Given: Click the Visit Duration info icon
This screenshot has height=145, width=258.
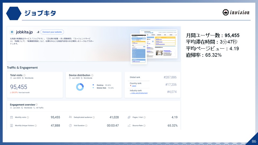Looking at the screenshot, I should 86,126.
